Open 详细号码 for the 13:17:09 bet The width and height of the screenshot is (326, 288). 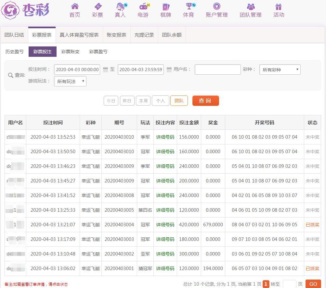(165, 239)
